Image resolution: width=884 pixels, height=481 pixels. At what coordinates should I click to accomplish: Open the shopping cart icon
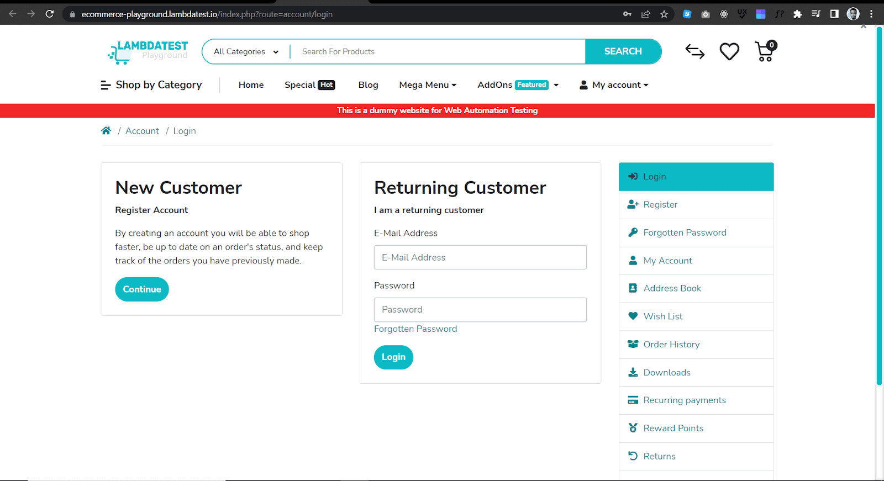(765, 51)
